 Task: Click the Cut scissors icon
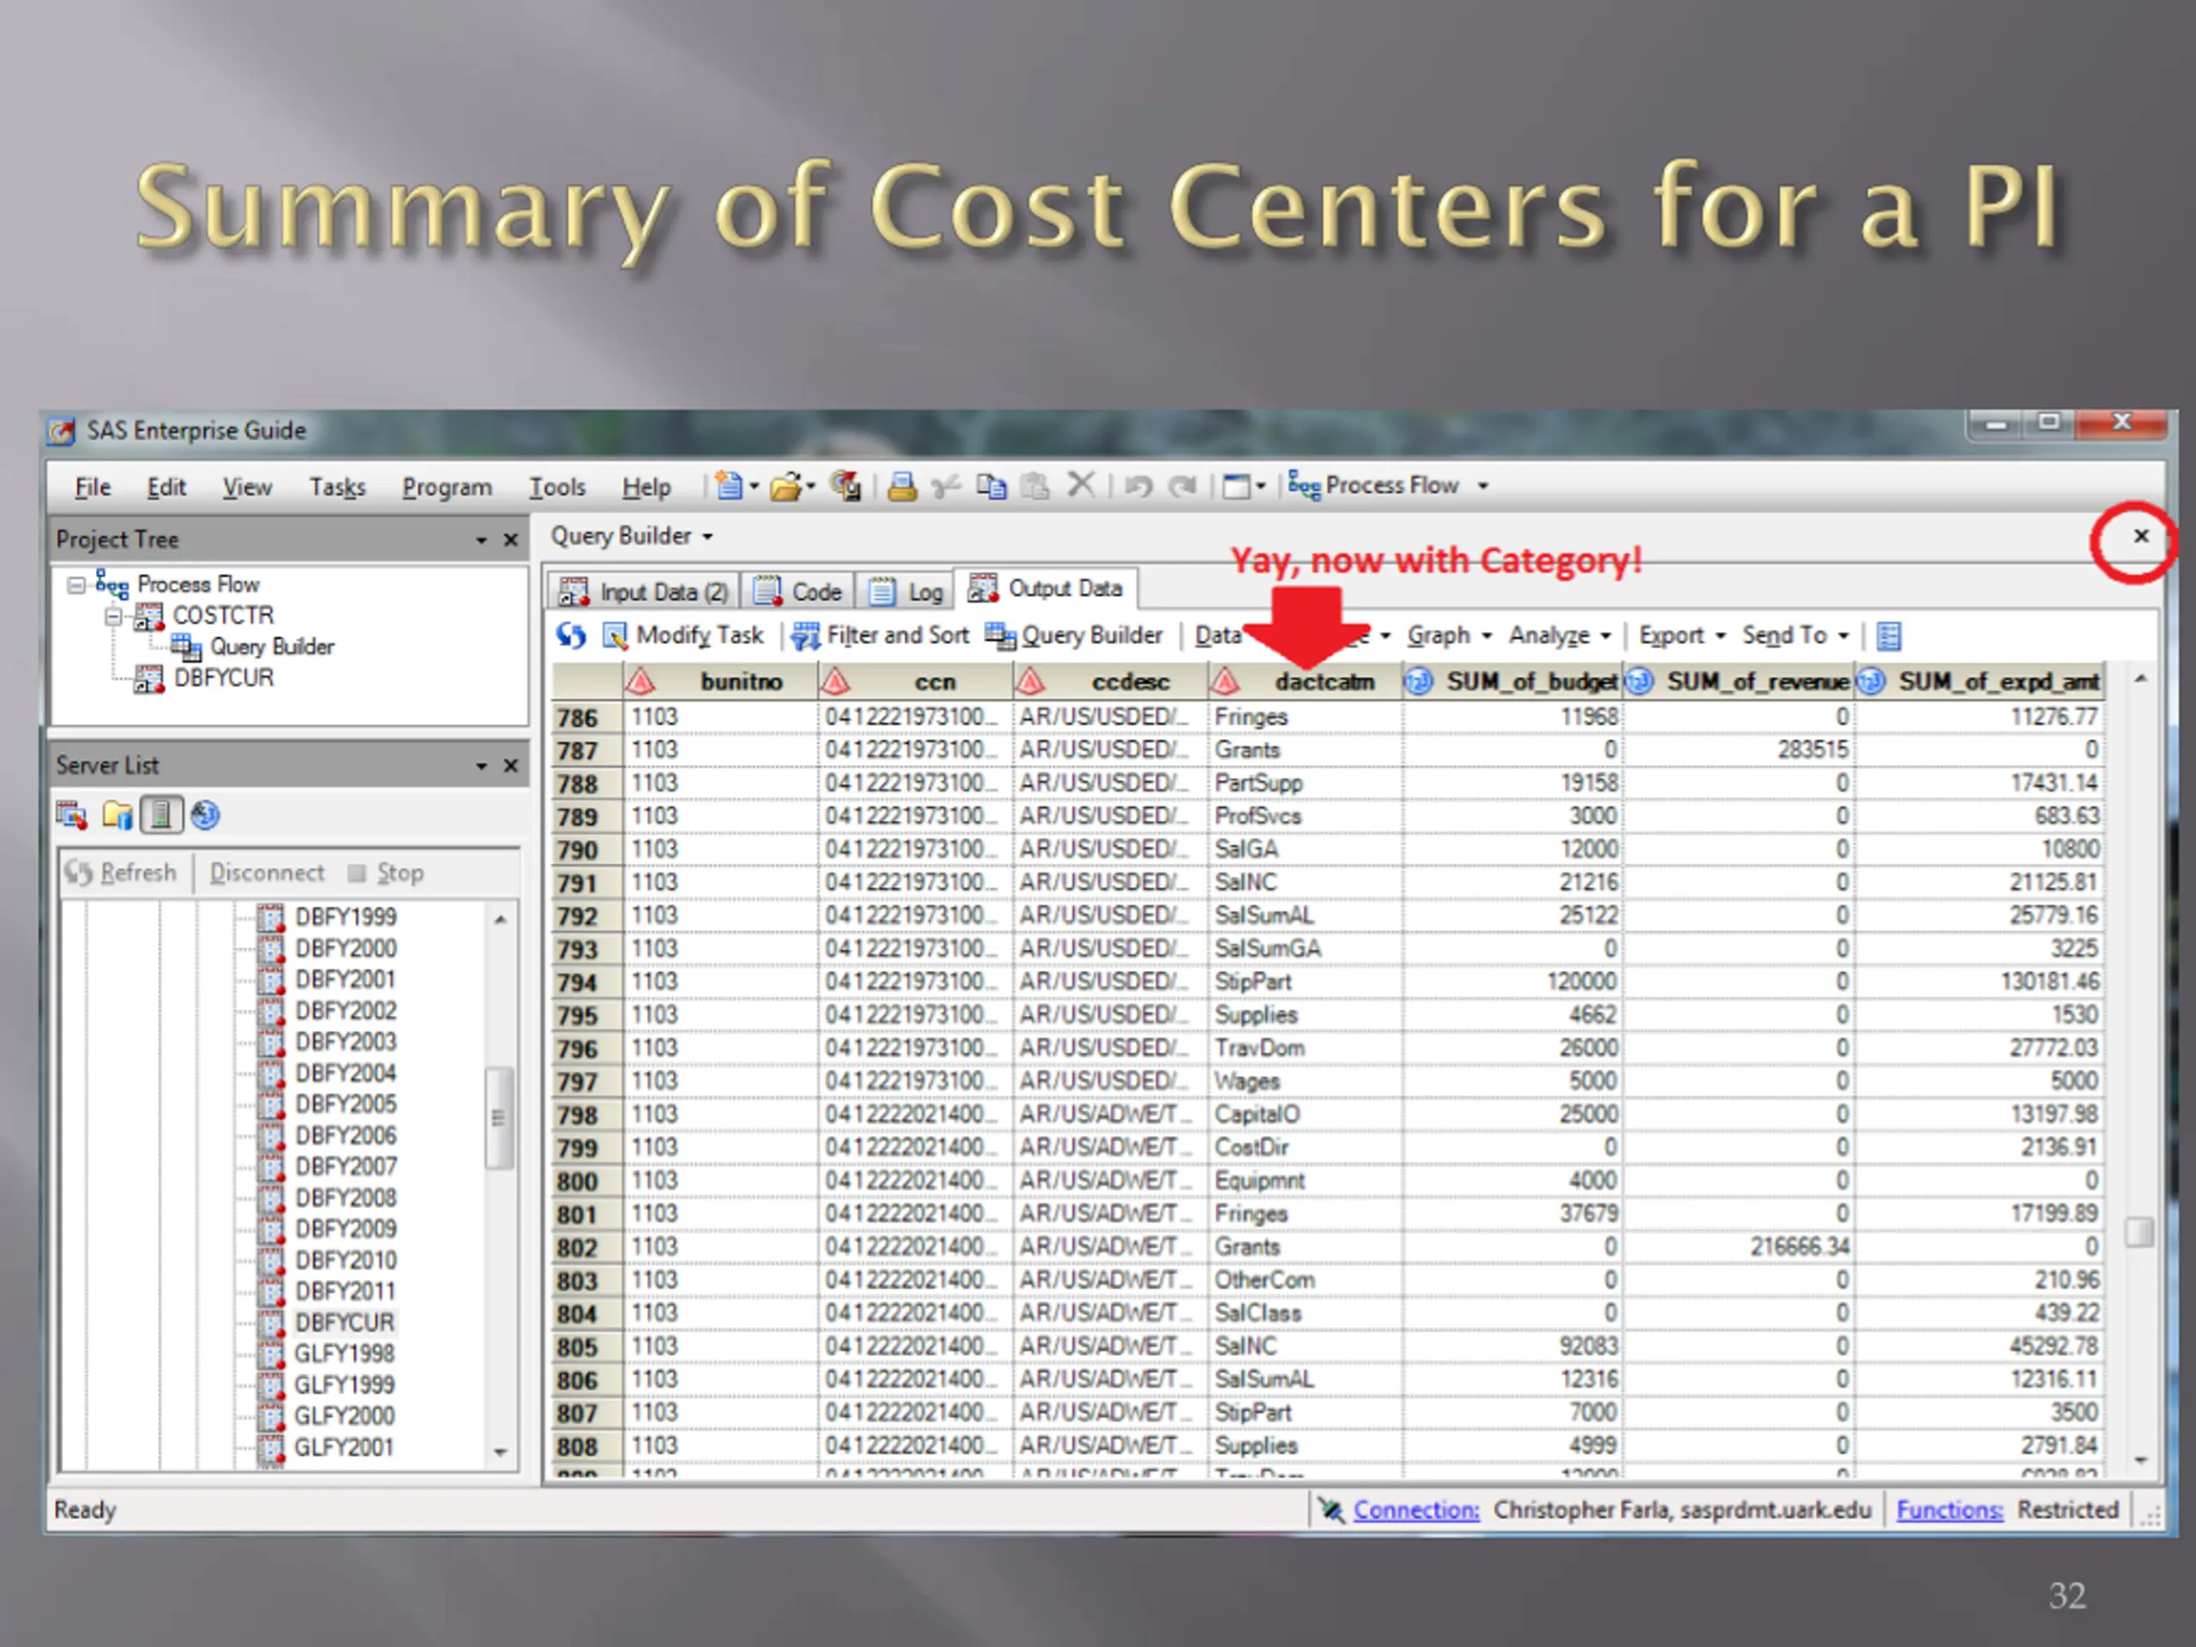pyautogui.click(x=946, y=486)
